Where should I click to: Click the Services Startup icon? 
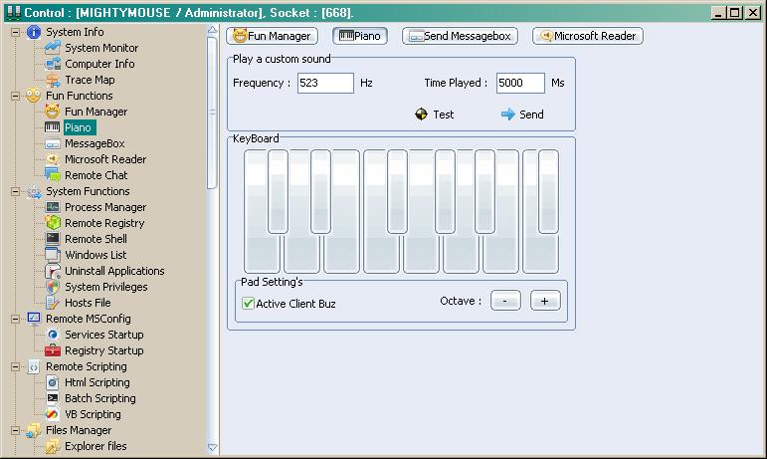click(x=53, y=335)
